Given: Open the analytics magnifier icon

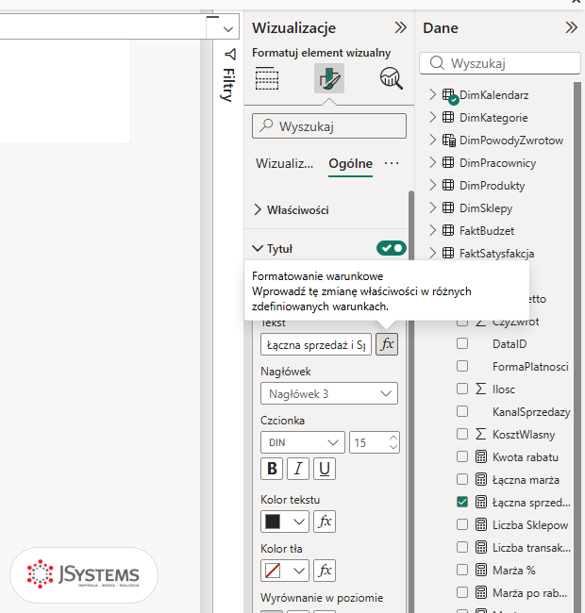Looking at the screenshot, I should pyautogui.click(x=391, y=78).
